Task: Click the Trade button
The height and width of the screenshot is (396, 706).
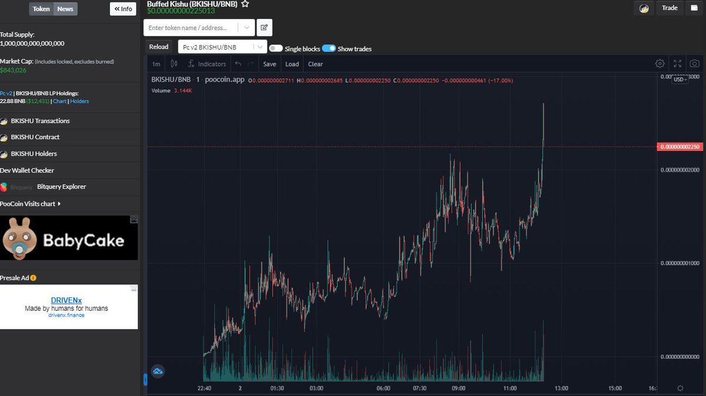Action: (x=670, y=8)
